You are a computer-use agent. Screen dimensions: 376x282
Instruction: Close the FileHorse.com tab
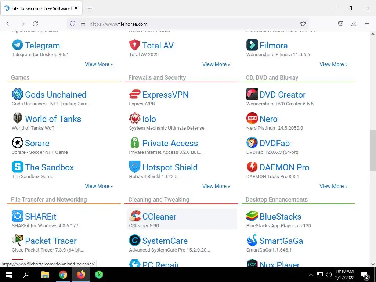point(76,8)
